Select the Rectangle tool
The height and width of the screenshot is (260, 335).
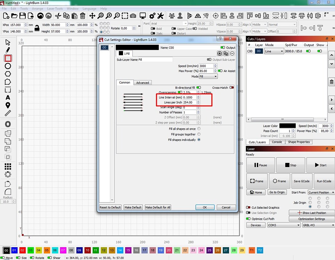click(8, 58)
